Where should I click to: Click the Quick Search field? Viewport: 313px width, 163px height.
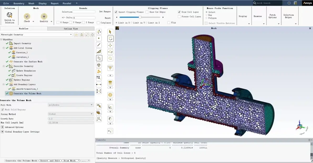(x=268, y=3)
